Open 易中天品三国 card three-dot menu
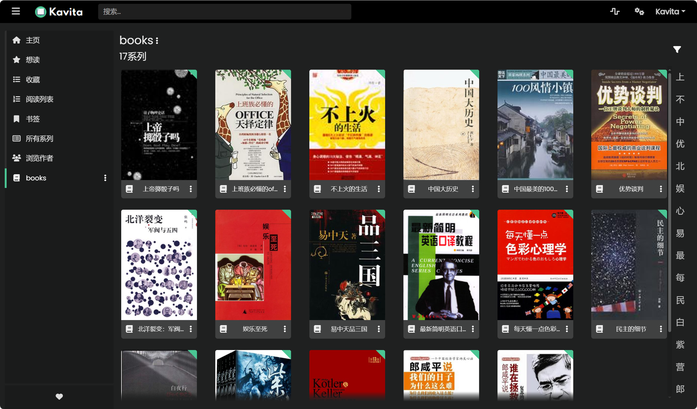The height and width of the screenshot is (409, 697). pyautogui.click(x=379, y=329)
